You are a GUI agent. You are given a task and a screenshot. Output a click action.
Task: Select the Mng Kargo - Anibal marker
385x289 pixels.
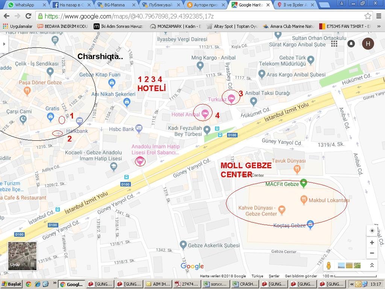point(200,65)
